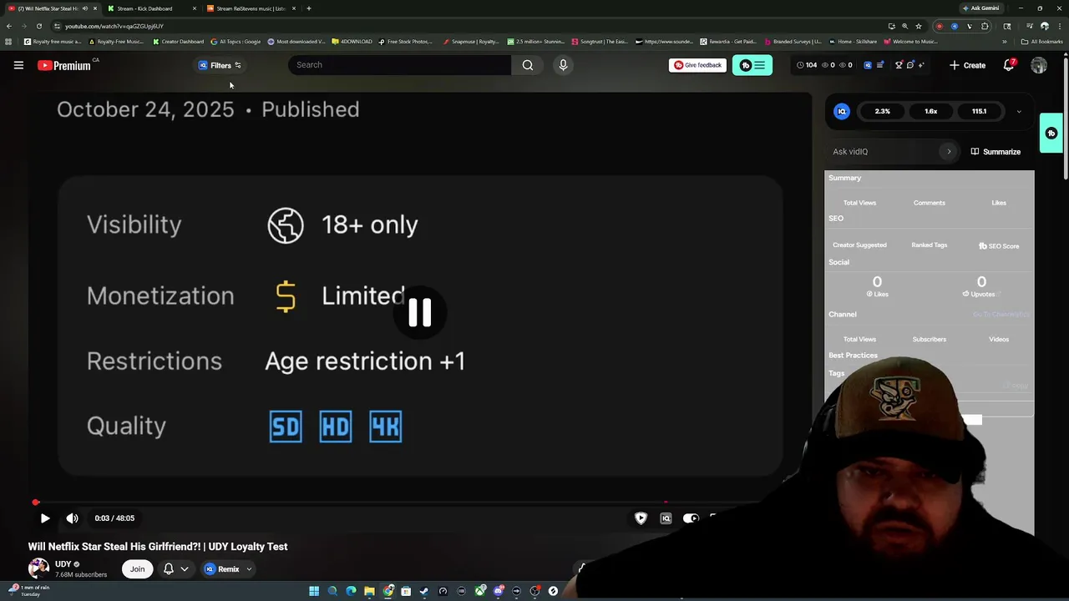
Task: Open the Creator Dashboard bookmark
Action: [x=178, y=42]
